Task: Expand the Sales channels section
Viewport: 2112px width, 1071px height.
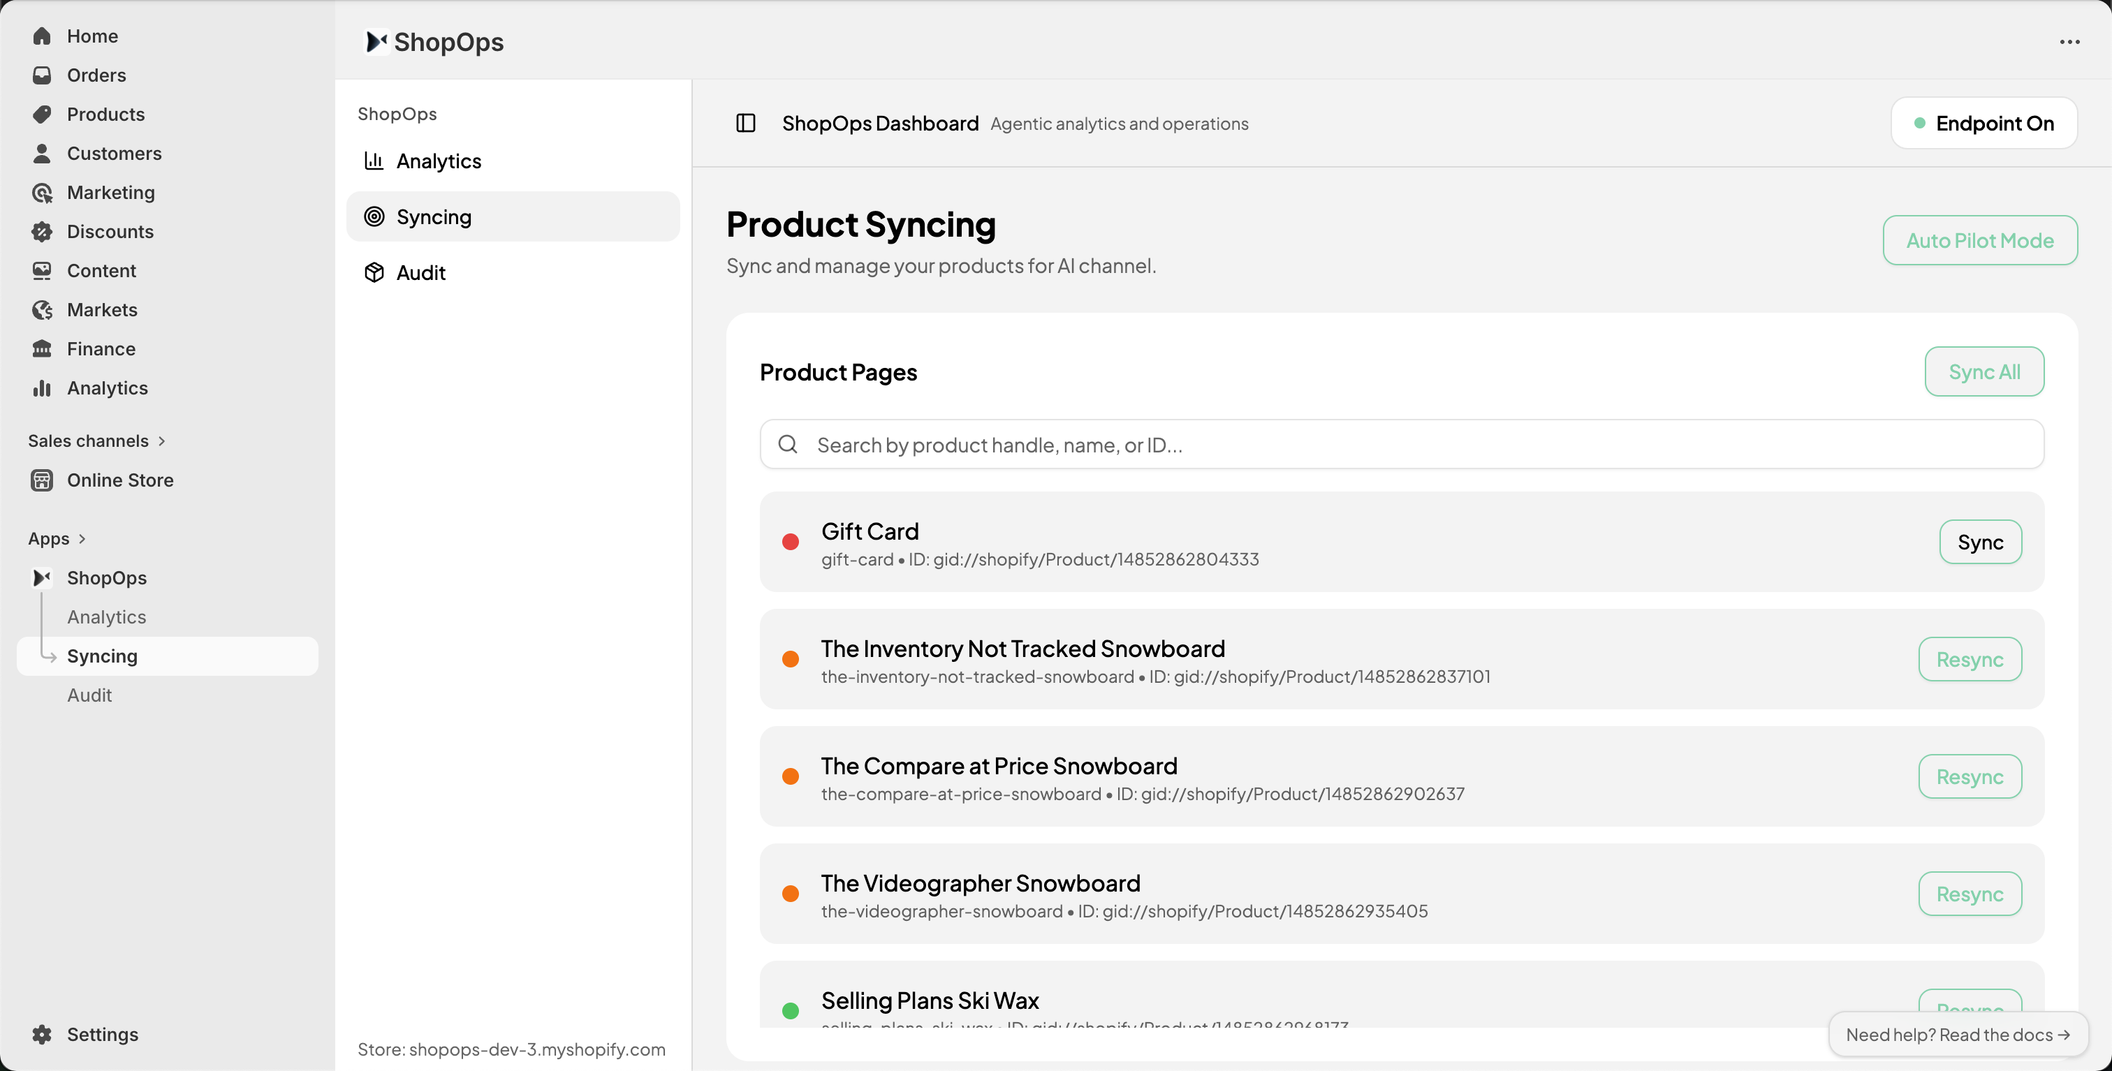Action: [161, 441]
